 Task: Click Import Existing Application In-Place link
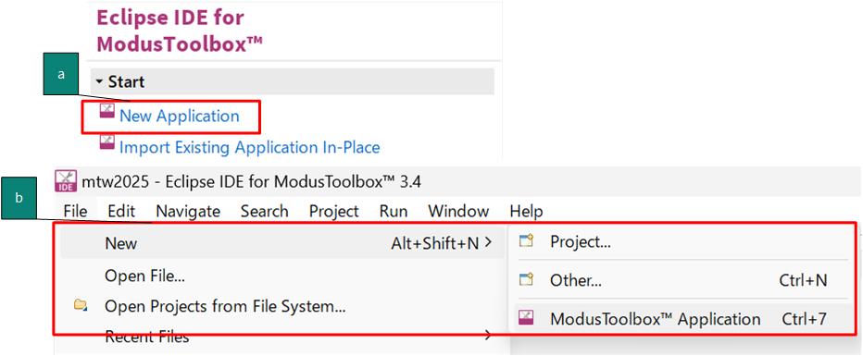point(249,147)
